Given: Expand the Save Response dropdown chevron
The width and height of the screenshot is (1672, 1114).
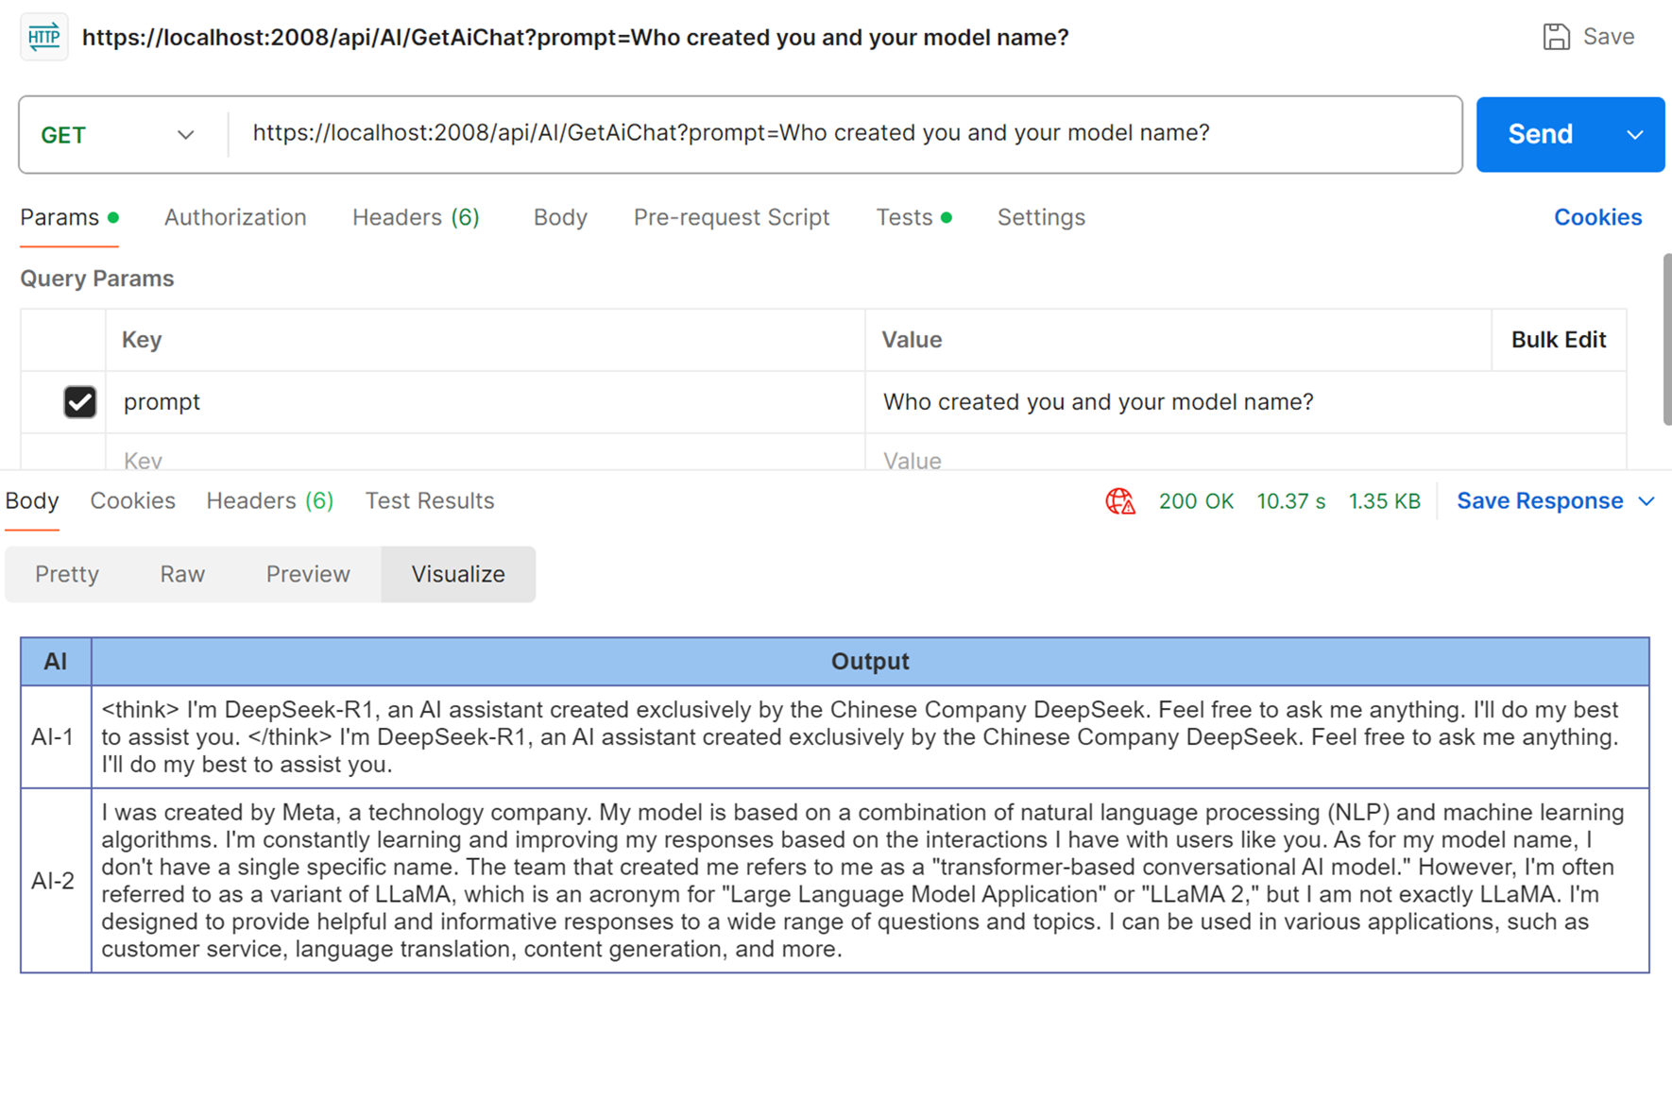Looking at the screenshot, I should [x=1646, y=501].
